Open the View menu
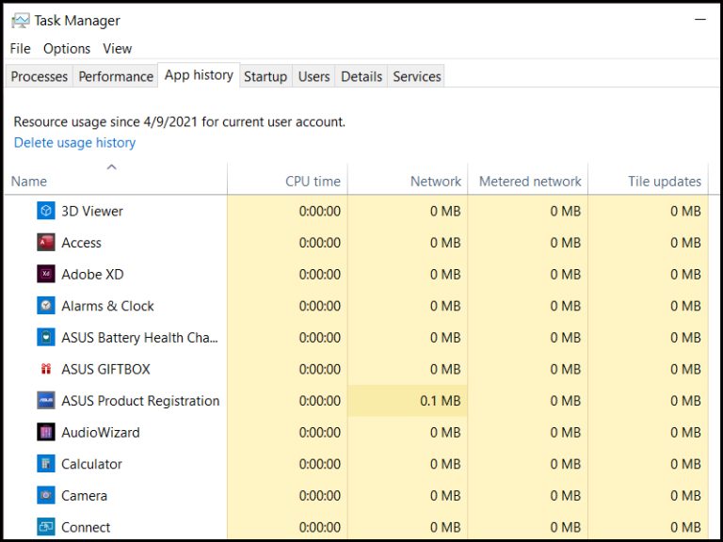723x542 pixels. [x=118, y=48]
